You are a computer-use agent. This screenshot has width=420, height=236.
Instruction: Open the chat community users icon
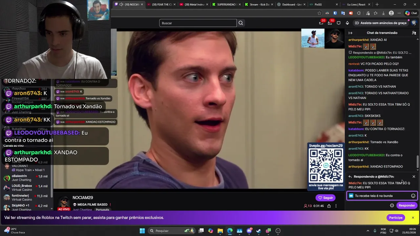[414, 33]
